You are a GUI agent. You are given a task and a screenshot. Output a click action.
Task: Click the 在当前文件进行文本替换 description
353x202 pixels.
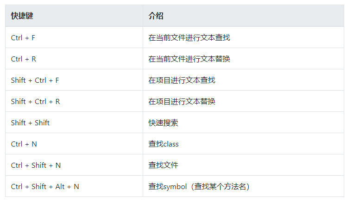click(x=189, y=59)
